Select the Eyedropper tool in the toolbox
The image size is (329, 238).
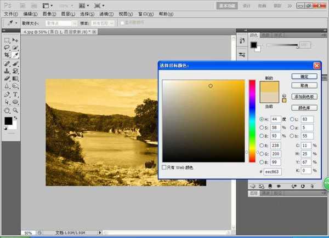coord(15,55)
